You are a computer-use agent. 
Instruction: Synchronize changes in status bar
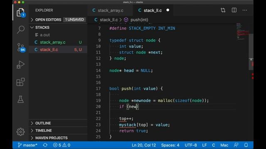pyautogui.click(x=45, y=145)
